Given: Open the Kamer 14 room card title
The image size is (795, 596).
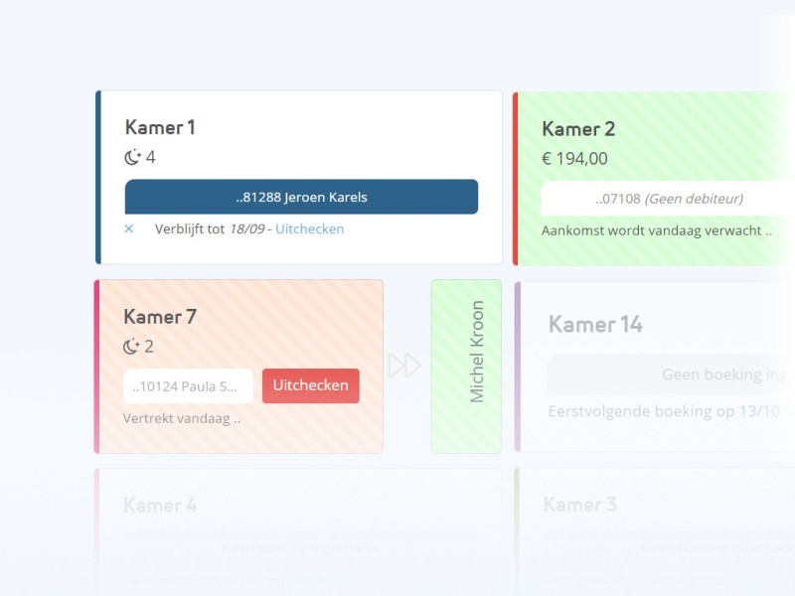Looking at the screenshot, I should [595, 325].
